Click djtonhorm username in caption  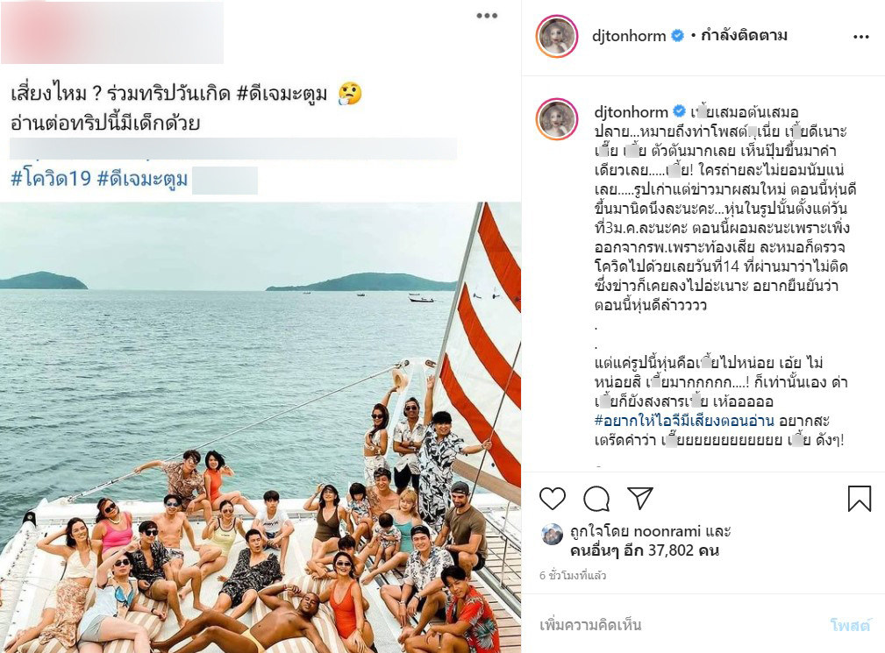click(x=631, y=111)
